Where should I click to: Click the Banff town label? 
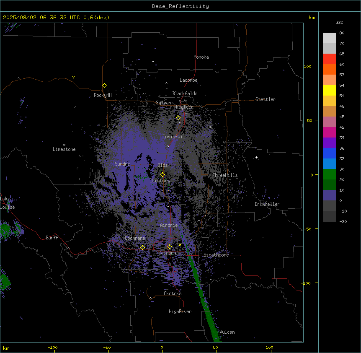click(x=52, y=238)
